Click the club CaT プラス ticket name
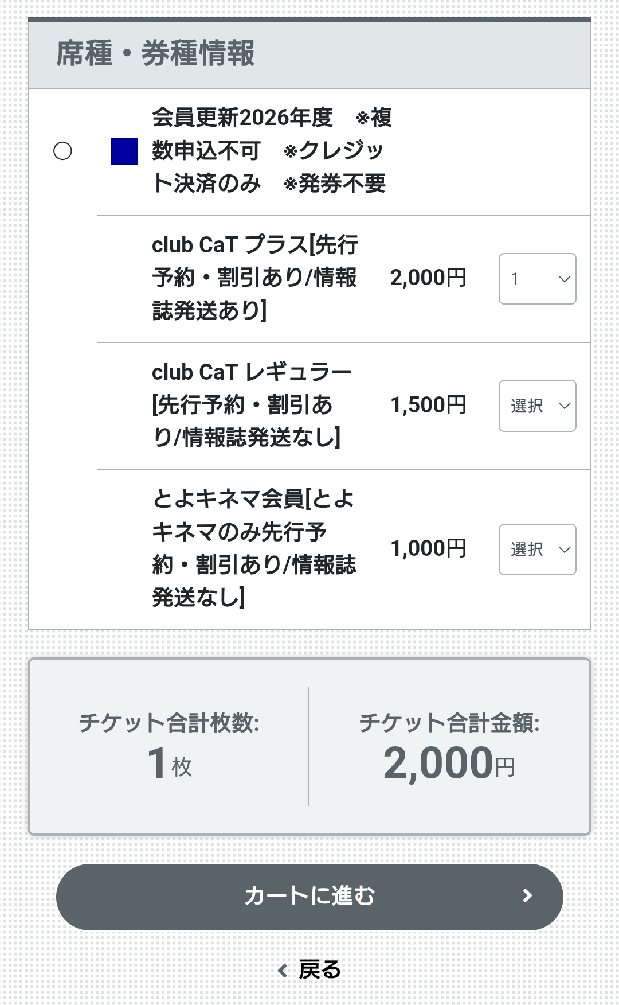 click(x=255, y=278)
